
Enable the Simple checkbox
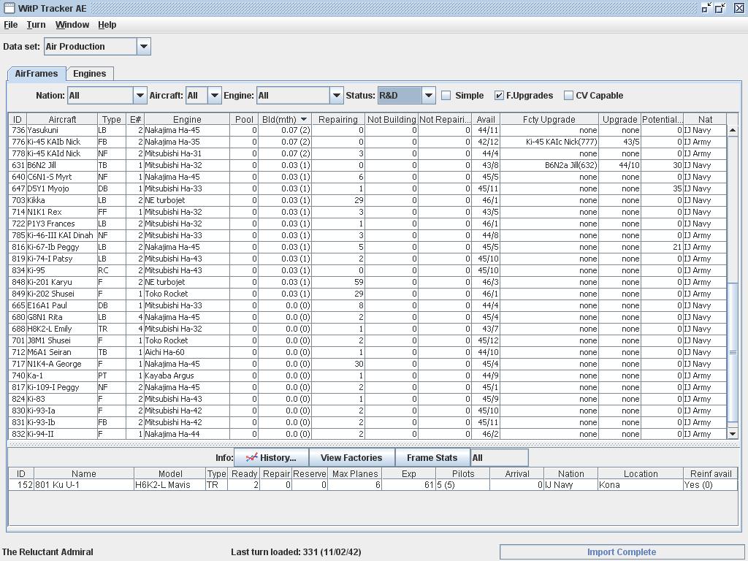coord(446,96)
